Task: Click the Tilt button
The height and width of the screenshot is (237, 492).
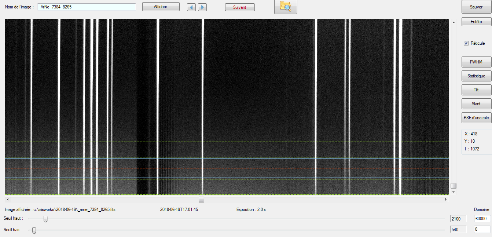Action: pyautogui.click(x=476, y=90)
